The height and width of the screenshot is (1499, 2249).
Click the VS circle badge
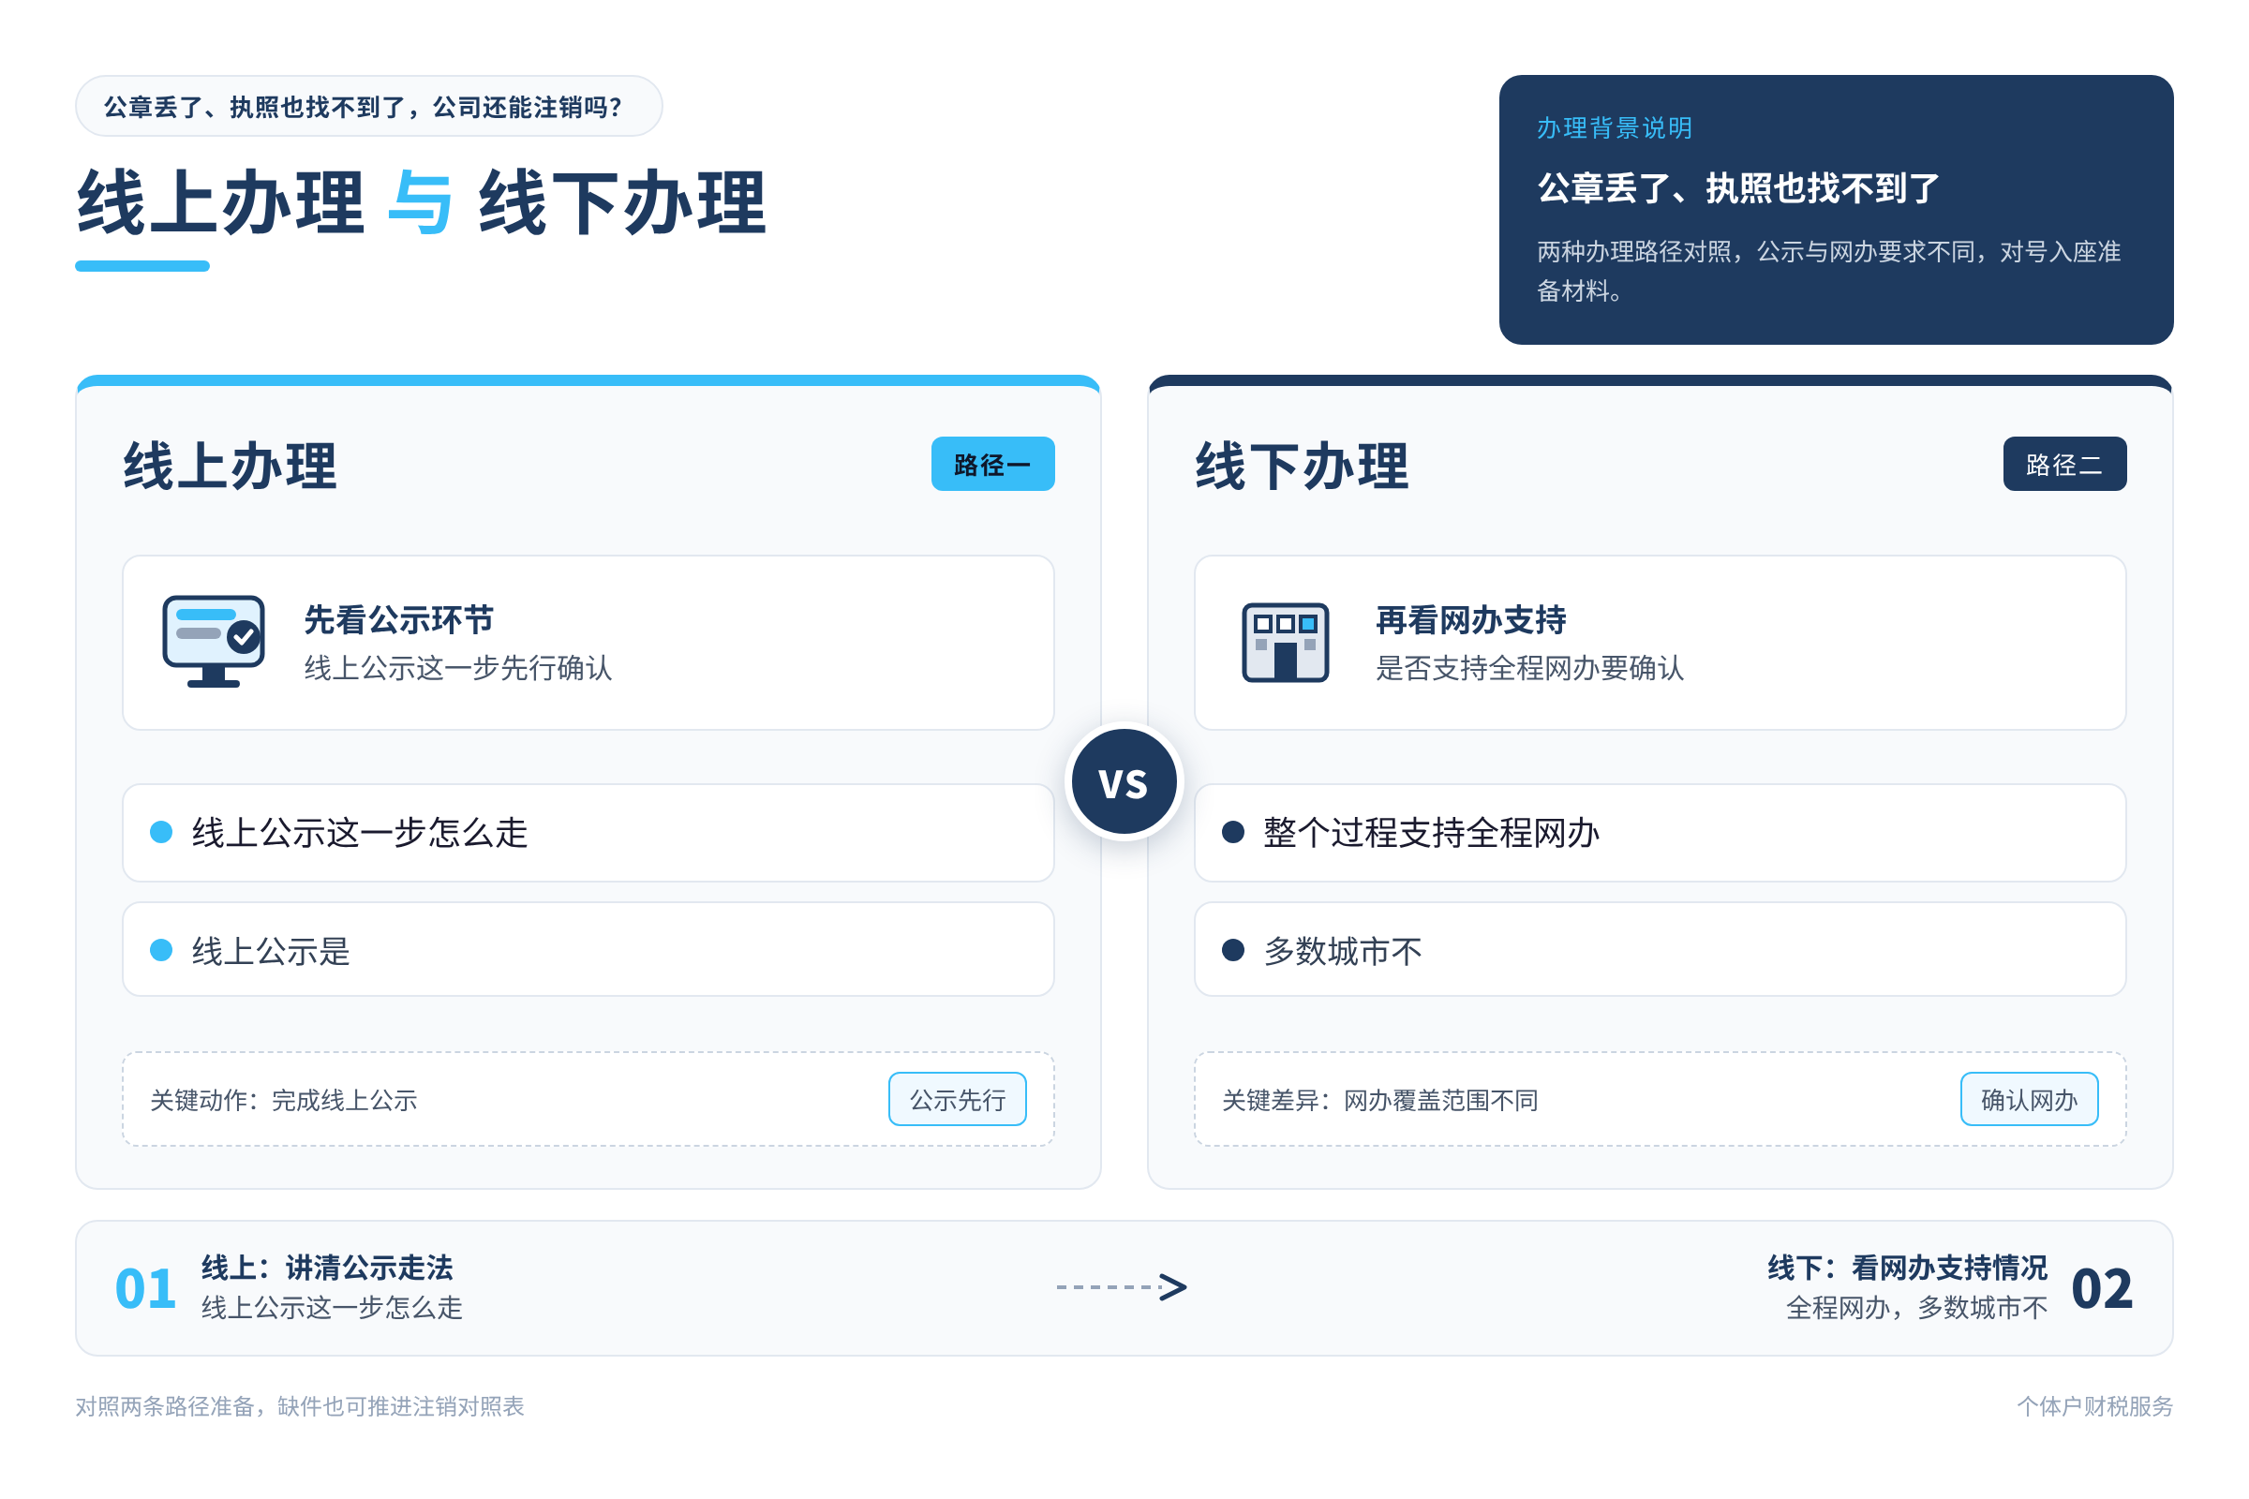[x=1124, y=782]
